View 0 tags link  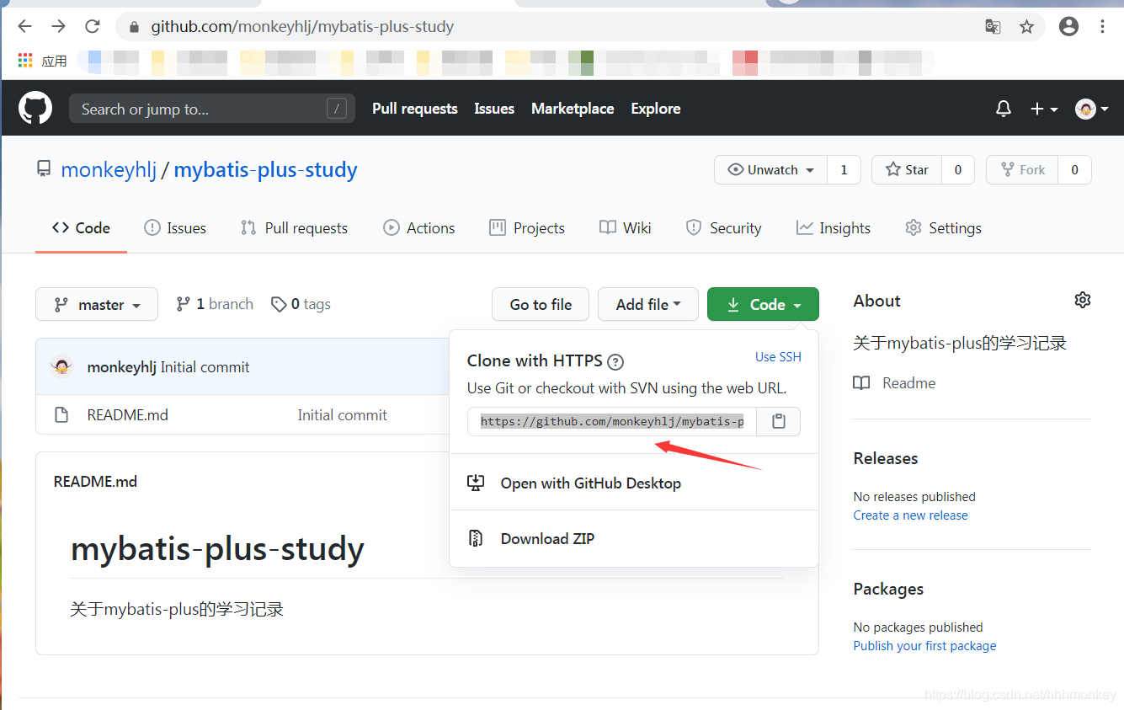(x=301, y=304)
